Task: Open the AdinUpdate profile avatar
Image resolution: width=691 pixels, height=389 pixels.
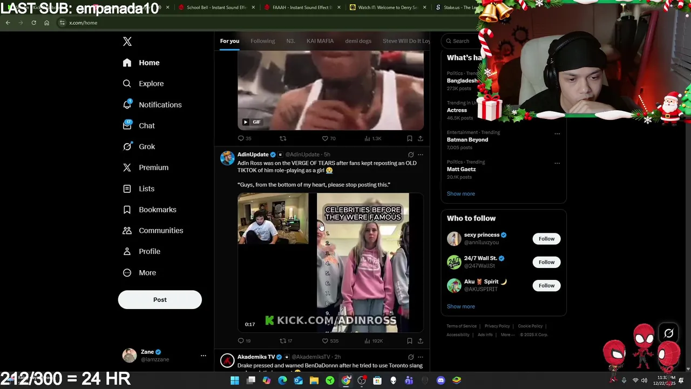Action: click(x=227, y=158)
